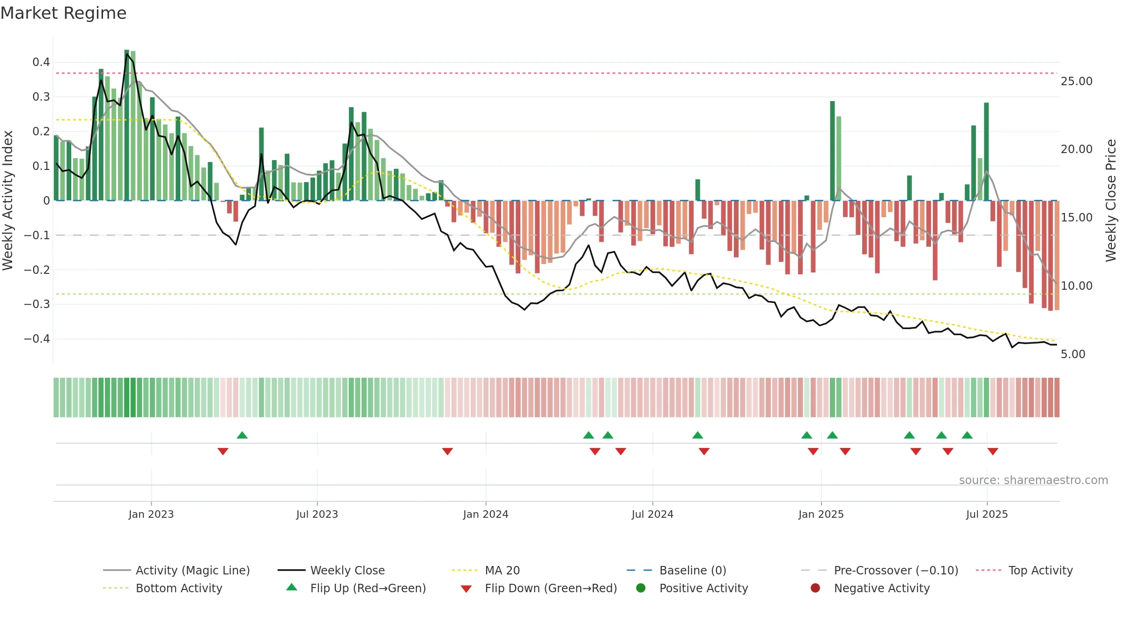Toggle the Weekly Close legend entry

click(x=331, y=570)
